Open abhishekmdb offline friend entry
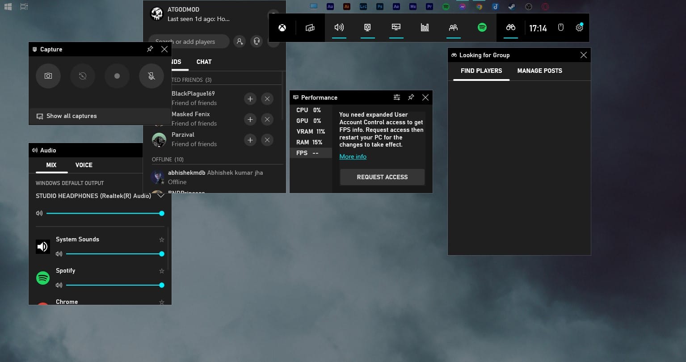Viewport: 686px width, 362px height. click(214, 177)
